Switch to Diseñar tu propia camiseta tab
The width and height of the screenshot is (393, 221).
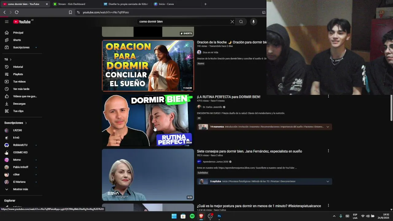point(126,4)
